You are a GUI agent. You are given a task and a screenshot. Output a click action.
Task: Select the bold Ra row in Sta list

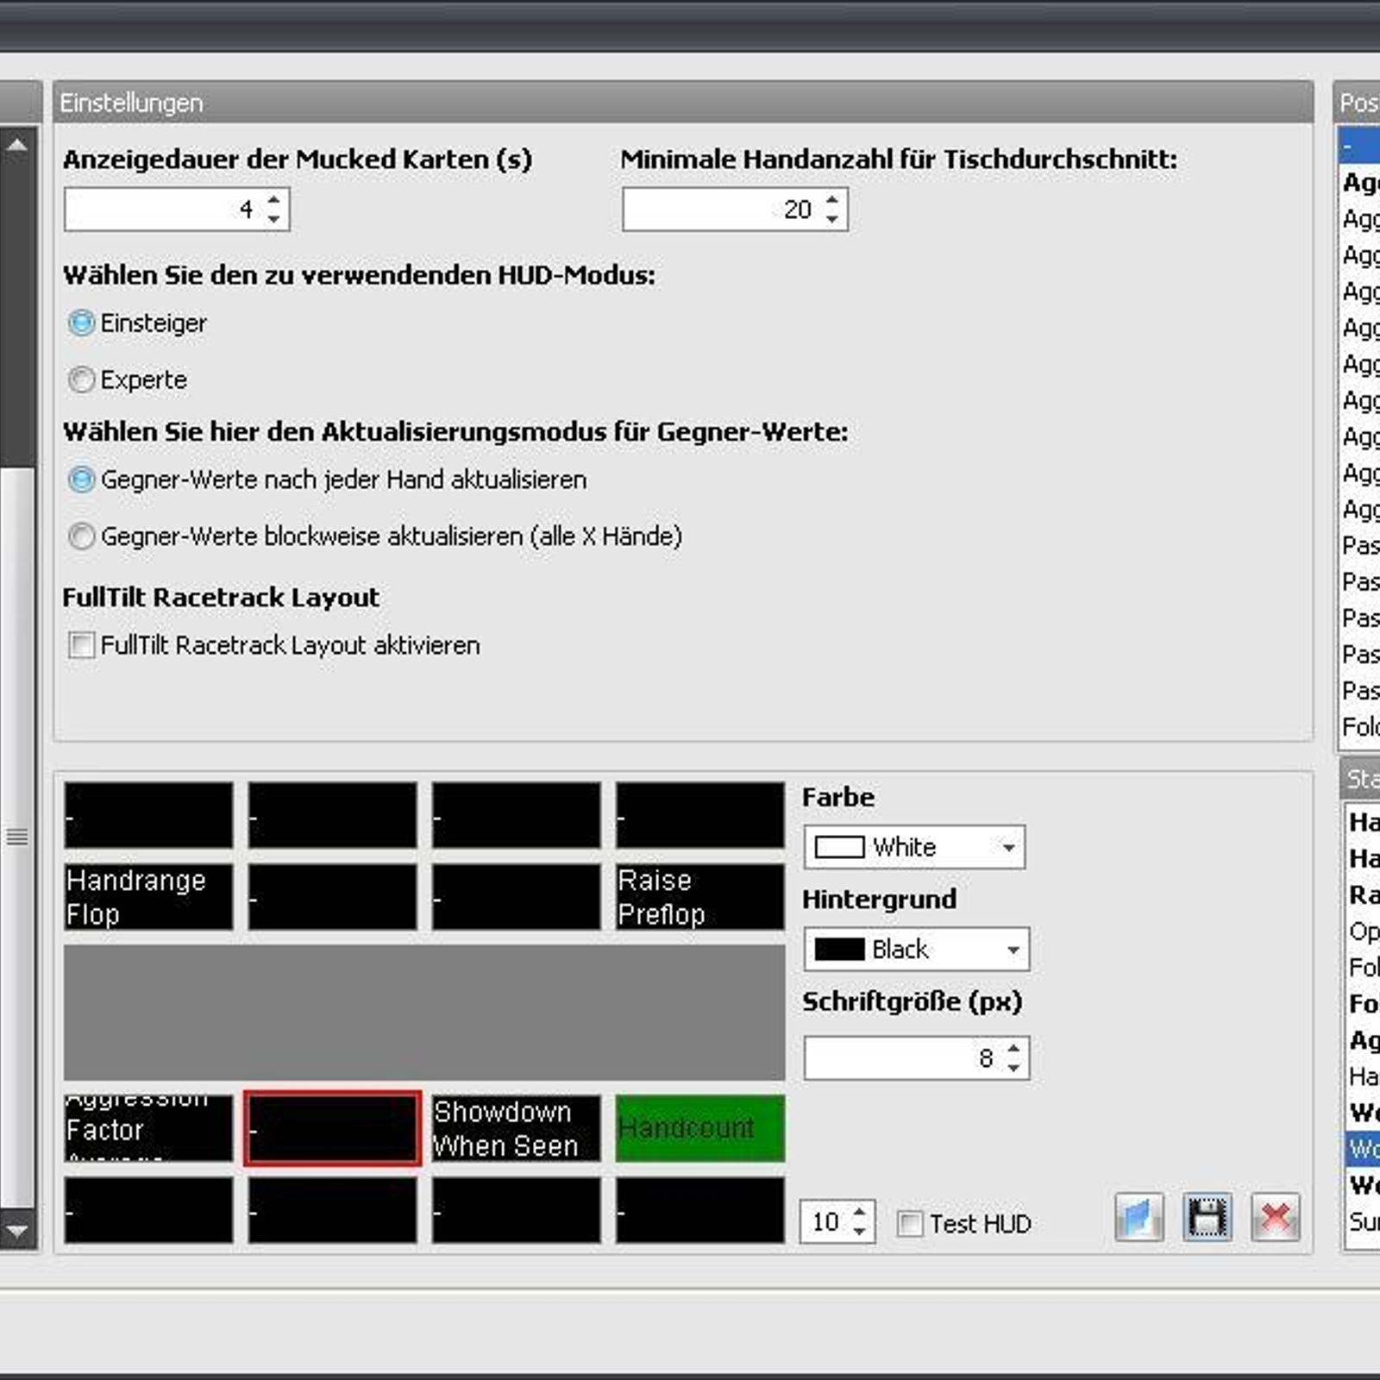click(1363, 895)
